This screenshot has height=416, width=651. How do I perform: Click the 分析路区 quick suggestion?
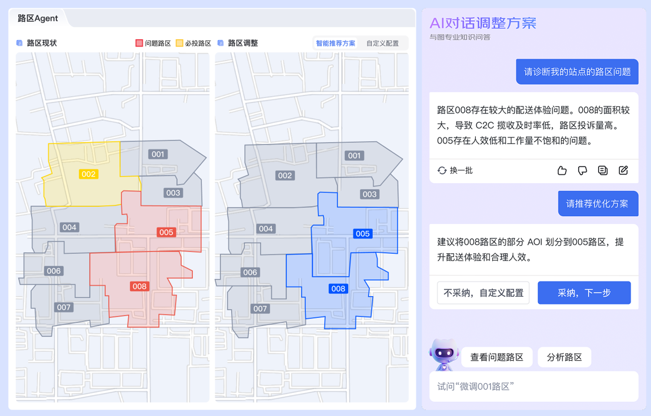(x=564, y=357)
